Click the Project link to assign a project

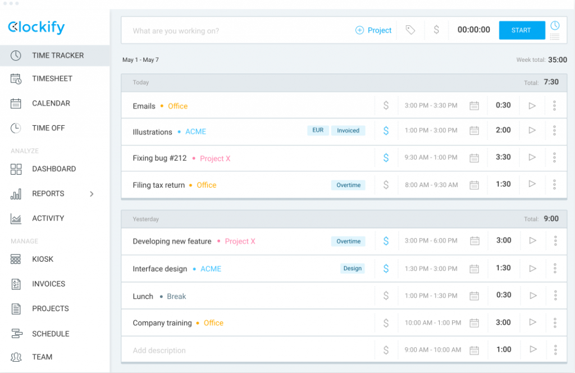click(x=373, y=30)
